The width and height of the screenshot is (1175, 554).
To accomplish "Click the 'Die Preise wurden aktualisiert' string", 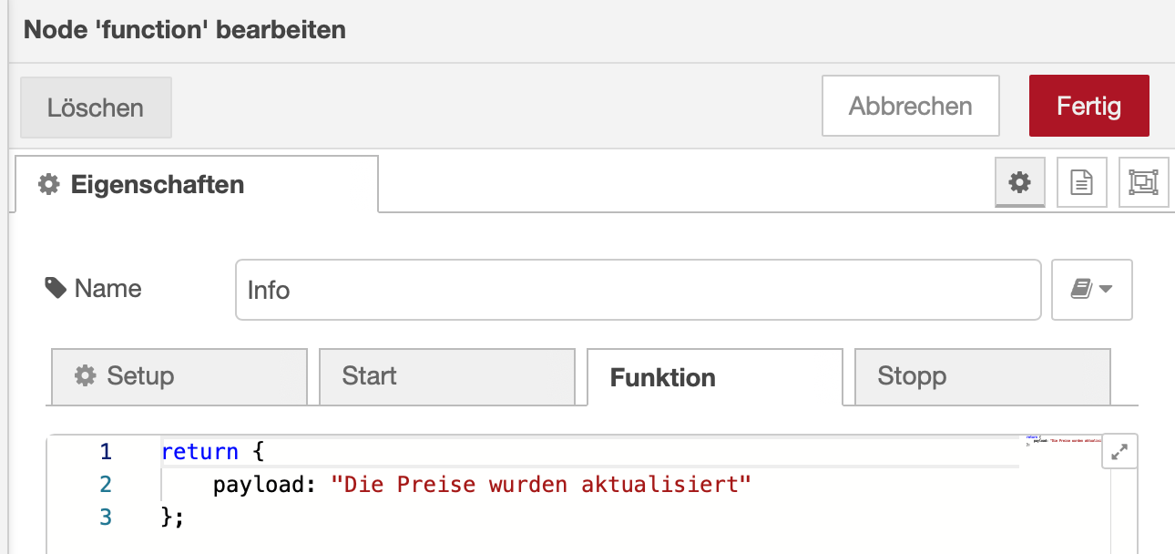I will click(x=541, y=485).
